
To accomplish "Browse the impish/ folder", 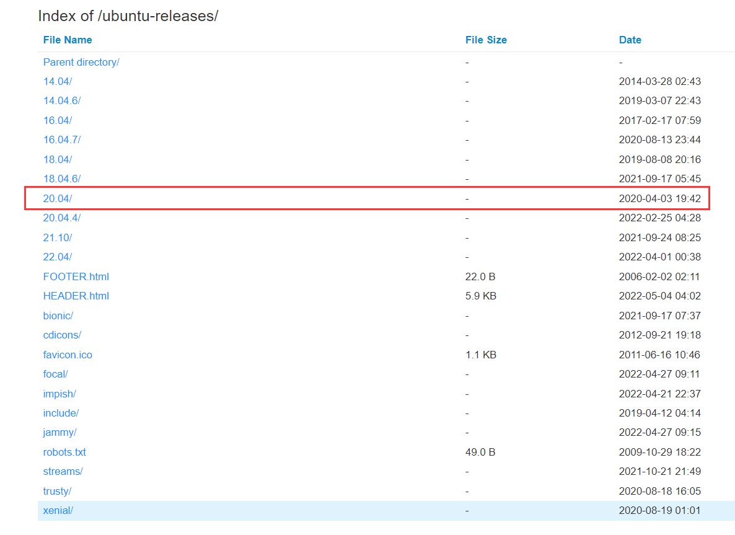I will 59,394.
